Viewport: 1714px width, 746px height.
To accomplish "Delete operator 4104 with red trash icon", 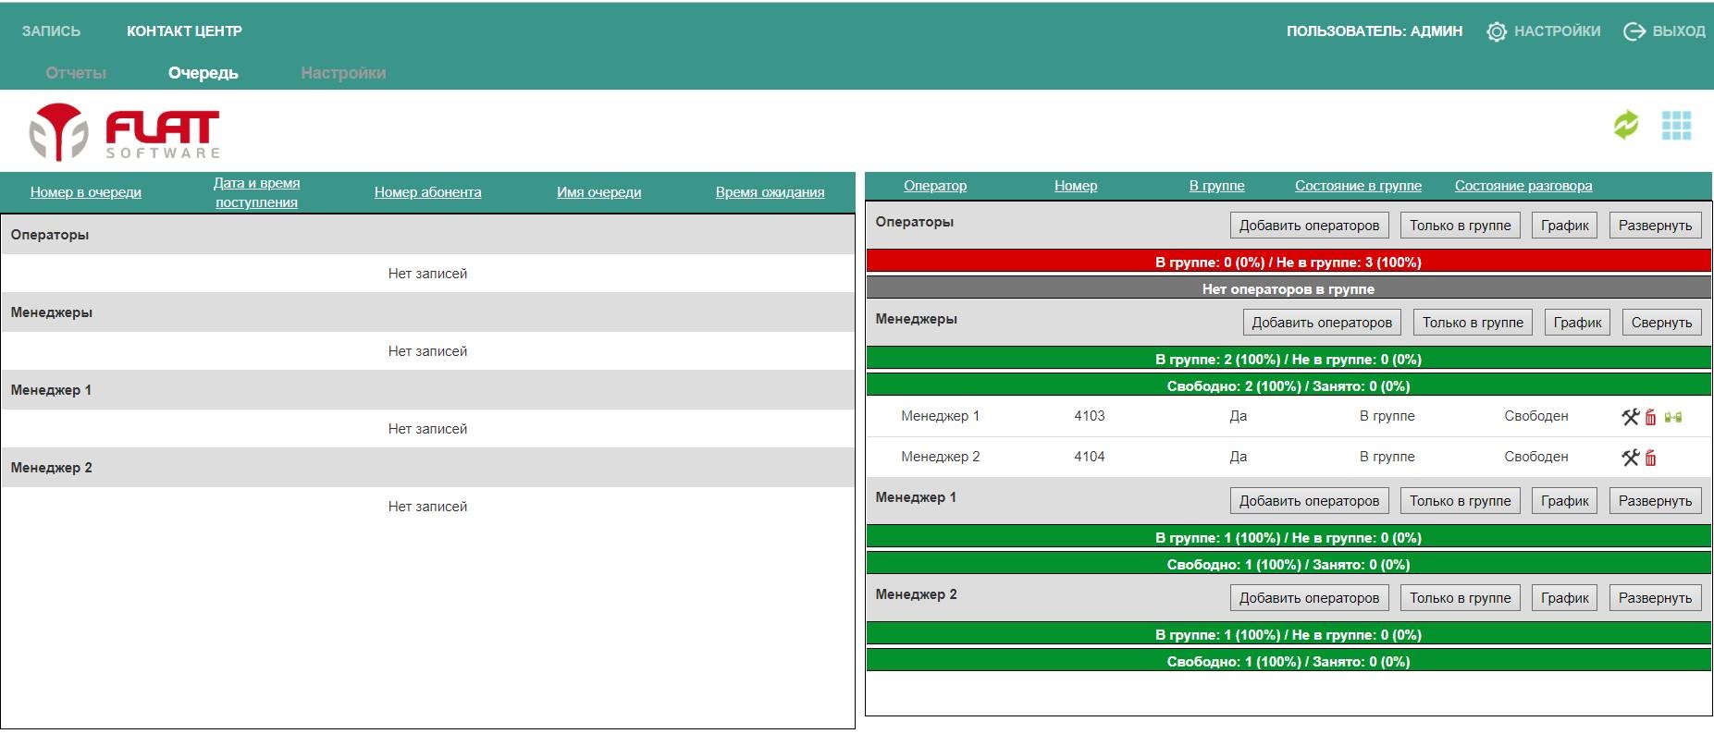I will [1651, 458].
